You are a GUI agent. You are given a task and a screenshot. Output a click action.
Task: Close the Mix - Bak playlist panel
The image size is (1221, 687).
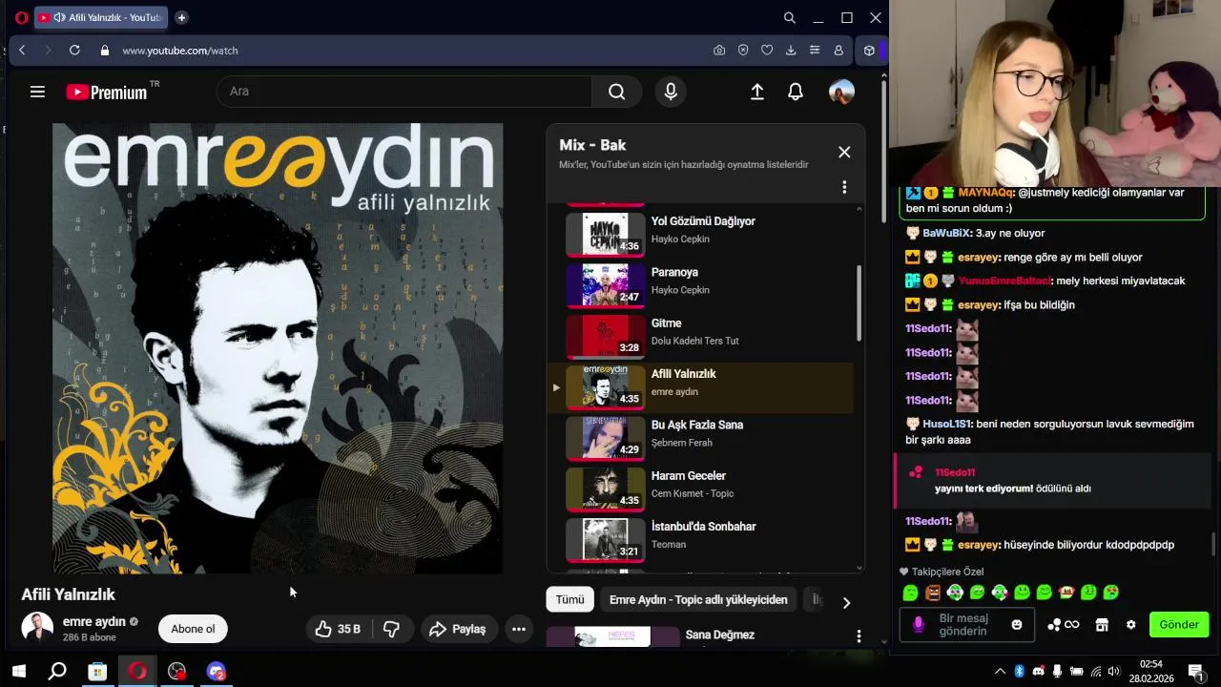tap(844, 152)
